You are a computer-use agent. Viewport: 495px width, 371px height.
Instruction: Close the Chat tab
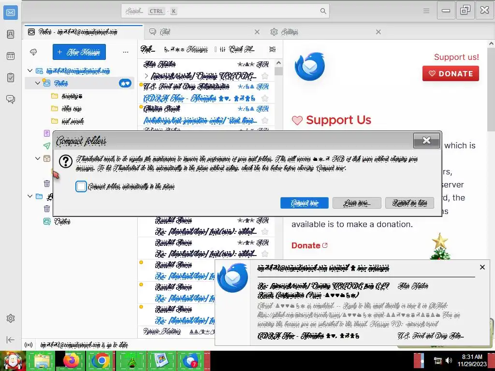coord(257,32)
